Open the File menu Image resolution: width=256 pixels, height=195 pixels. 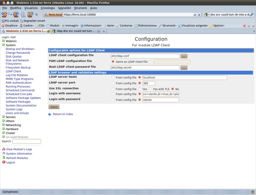coord(5,8)
